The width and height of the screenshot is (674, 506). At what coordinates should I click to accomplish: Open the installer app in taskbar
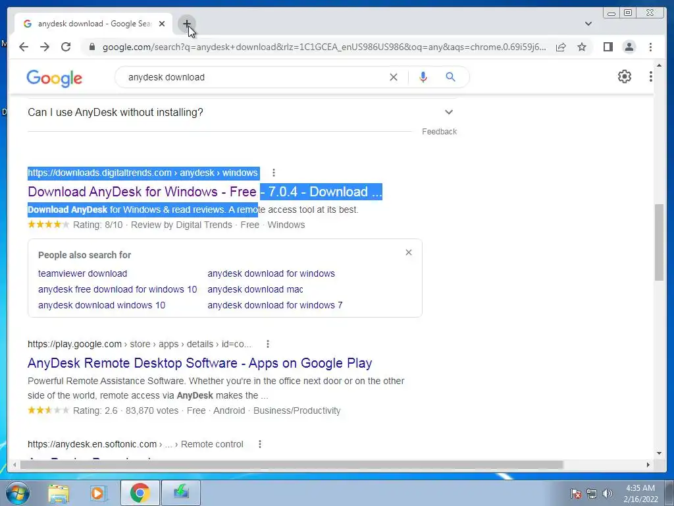(x=181, y=493)
